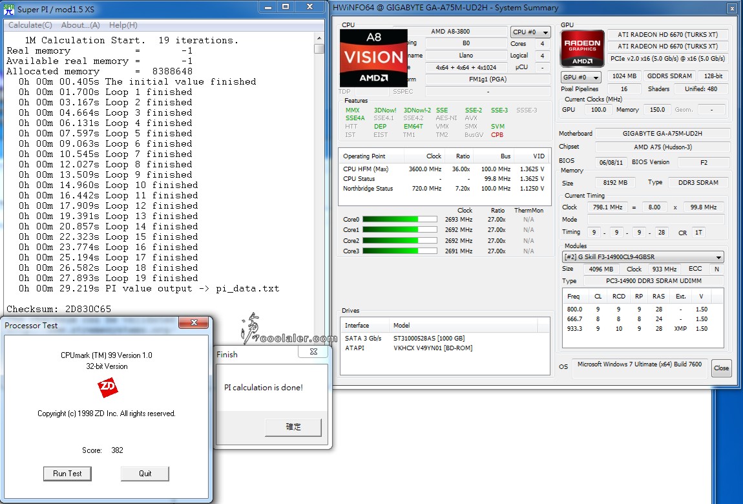743x504 pixels.
Task: Click the Windows 7 Ultimate OS field
Action: pos(639,368)
